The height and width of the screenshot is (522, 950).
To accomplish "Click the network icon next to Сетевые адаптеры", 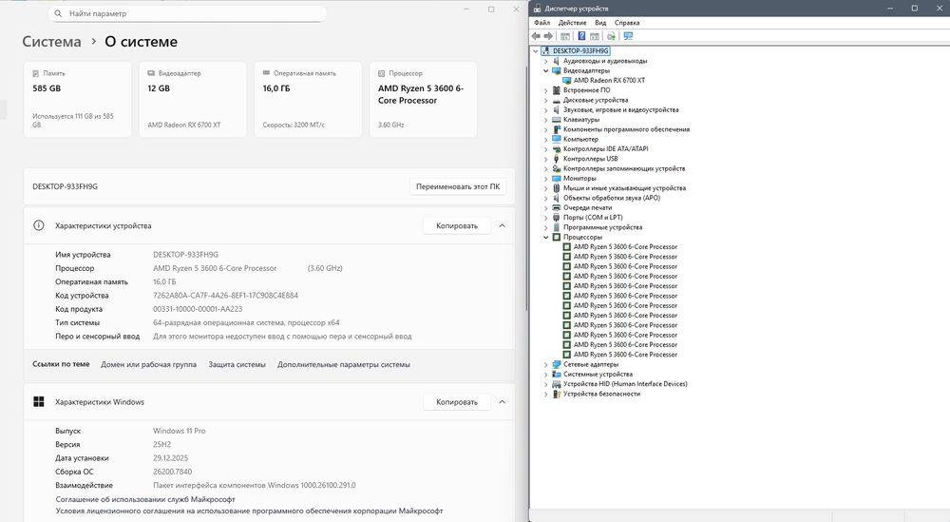I will pos(556,364).
